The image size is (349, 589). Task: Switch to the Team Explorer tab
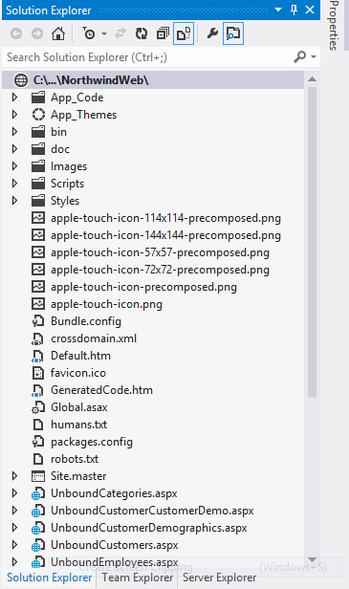(138, 578)
